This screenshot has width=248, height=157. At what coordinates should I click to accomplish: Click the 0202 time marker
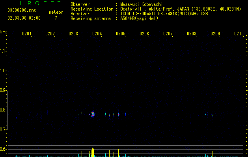click(x=50, y=34)
